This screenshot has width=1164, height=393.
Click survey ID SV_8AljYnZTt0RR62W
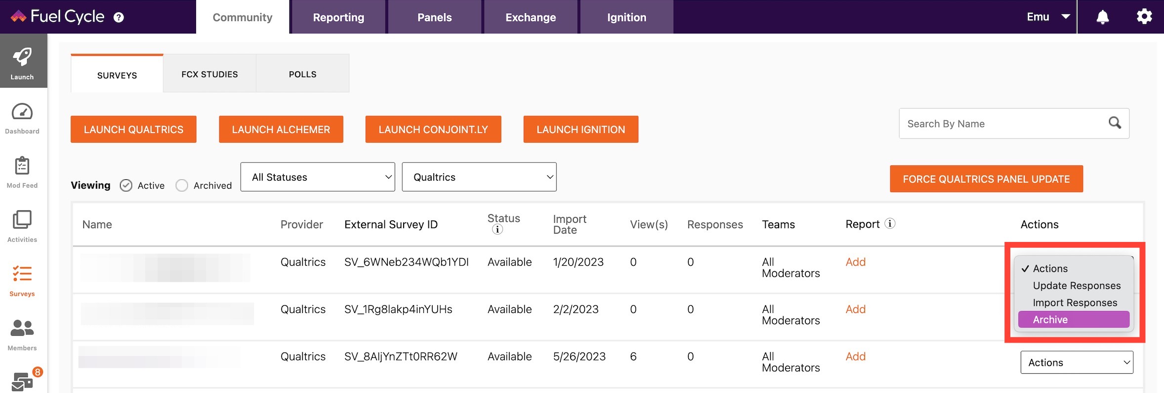click(401, 356)
